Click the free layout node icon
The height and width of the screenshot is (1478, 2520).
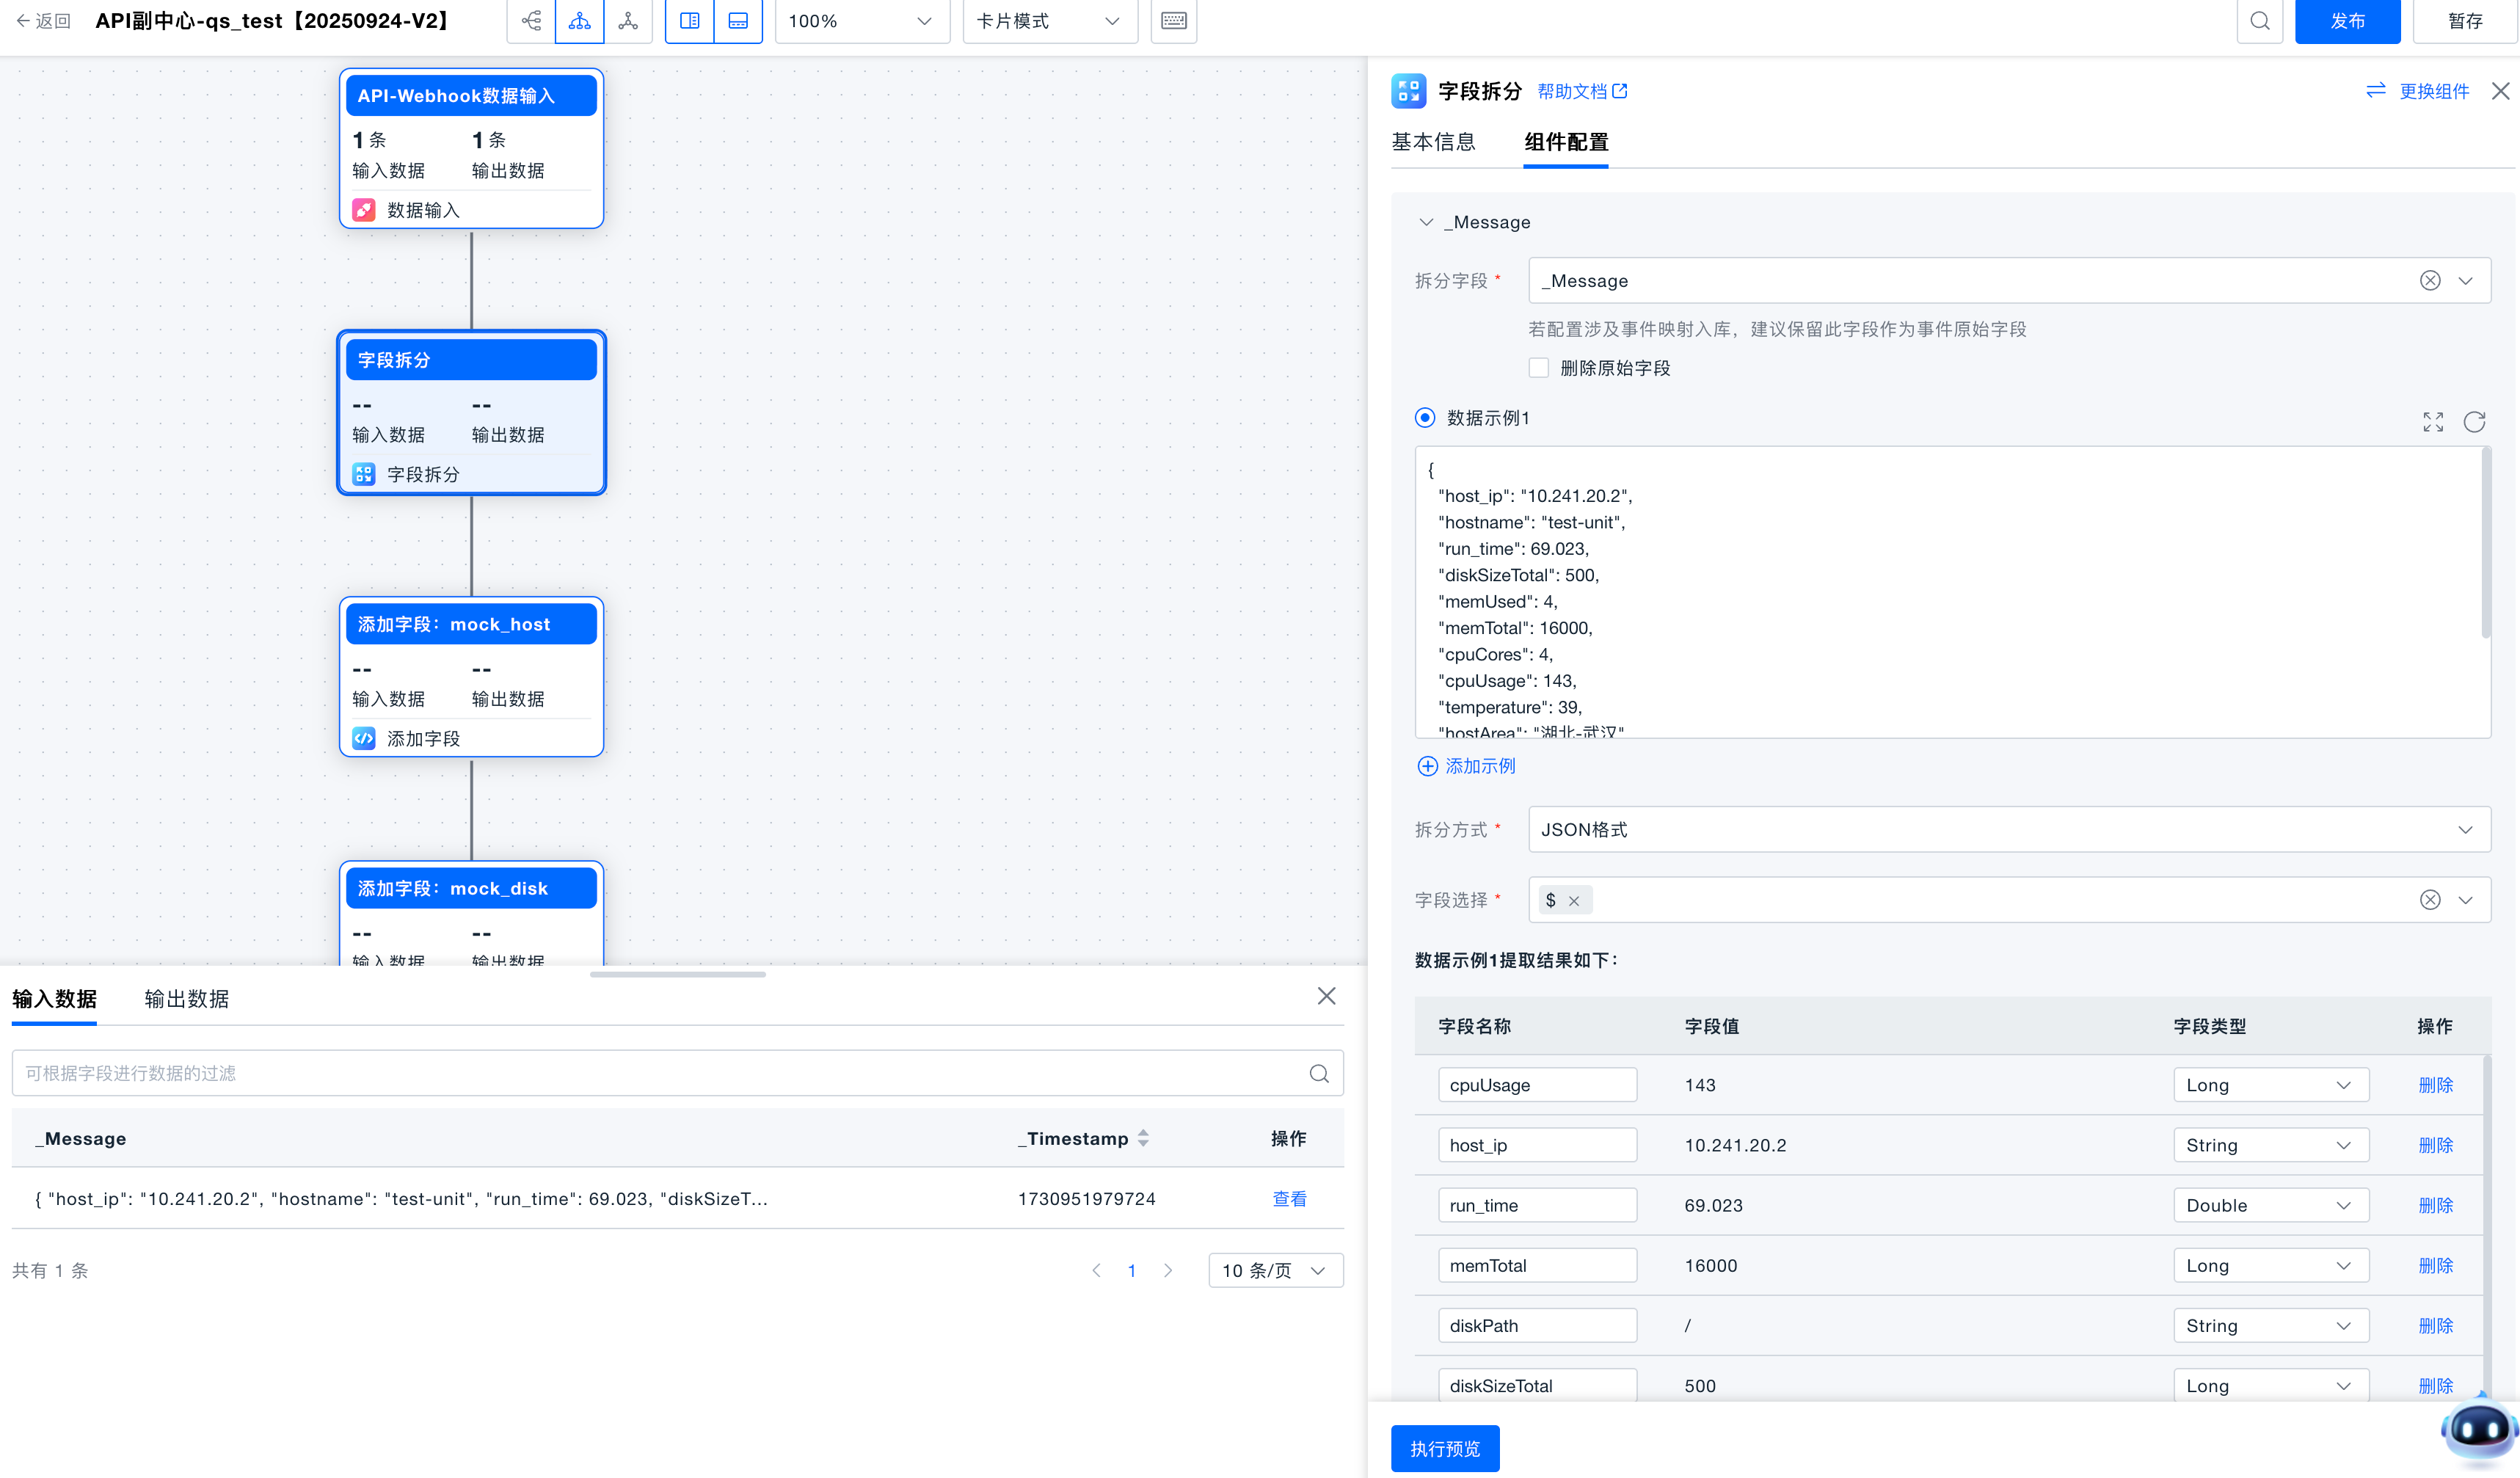(x=628, y=20)
